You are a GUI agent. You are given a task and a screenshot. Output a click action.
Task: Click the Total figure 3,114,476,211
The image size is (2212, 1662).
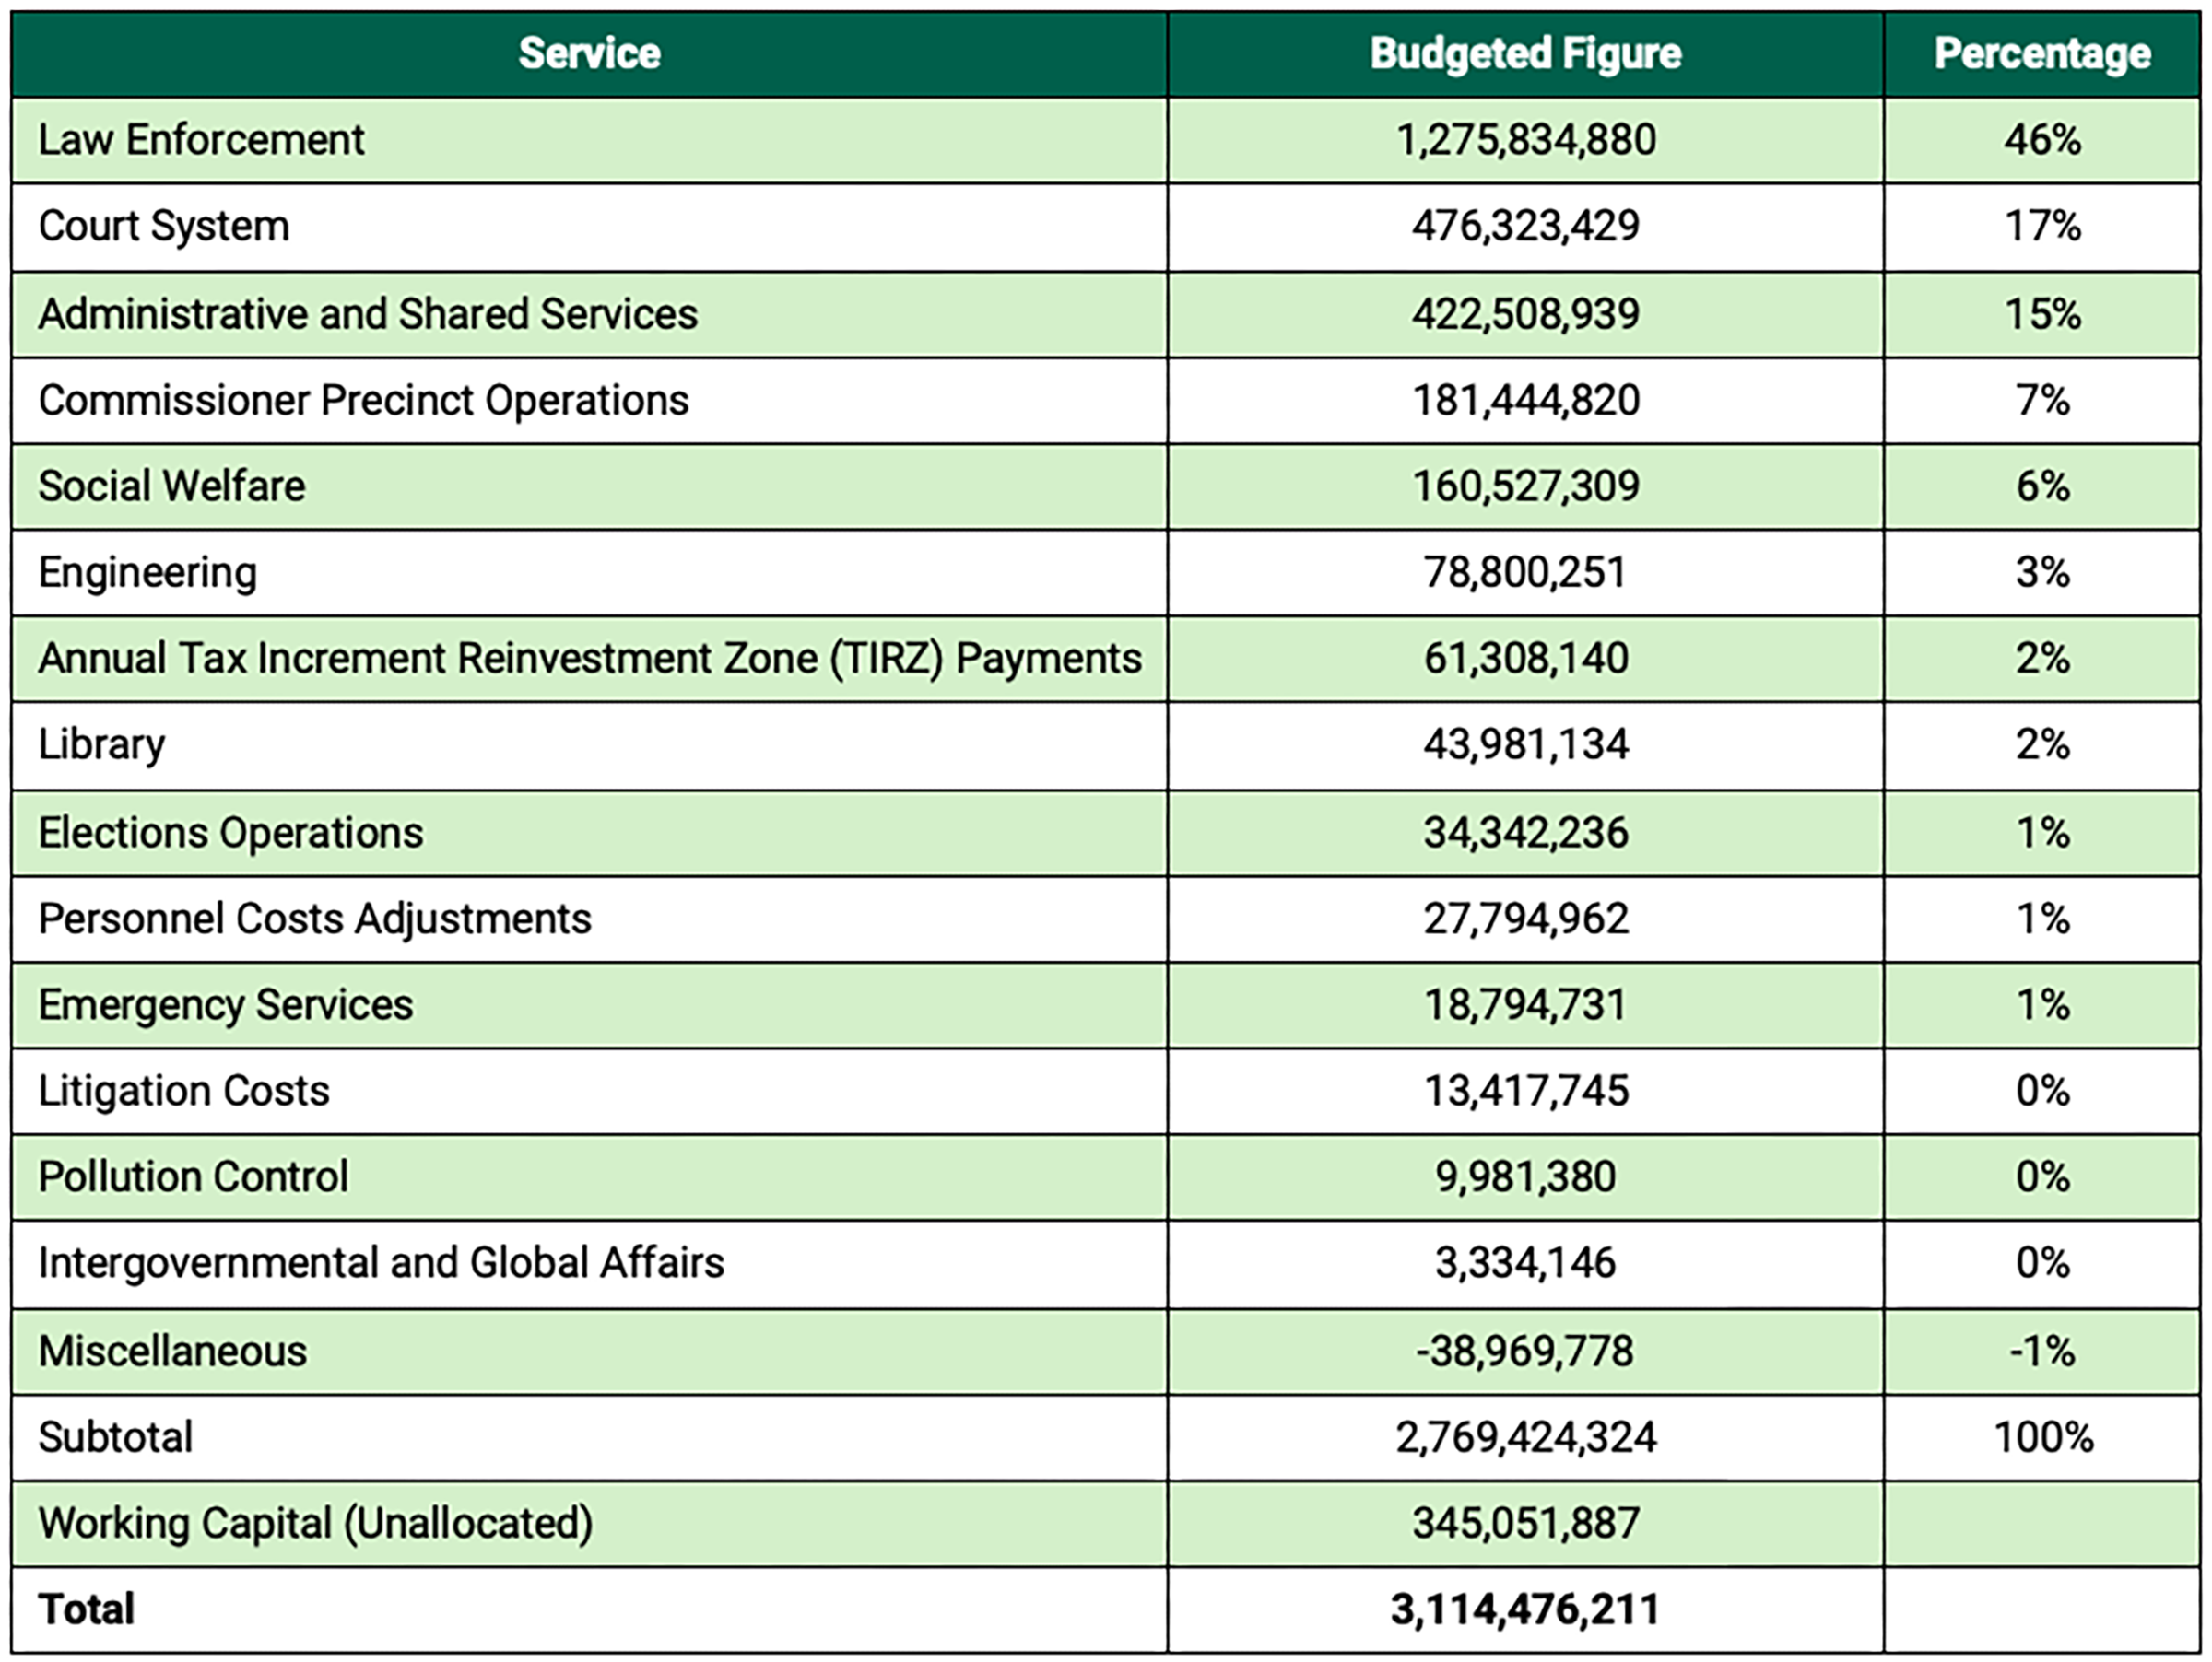click(x=1525, y=1610)
